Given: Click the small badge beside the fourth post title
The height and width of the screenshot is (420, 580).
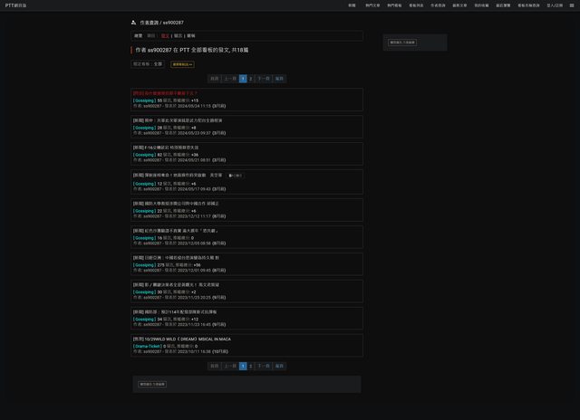Looking at the screenshot, I should pyautogui.click(x=235, y=175).
